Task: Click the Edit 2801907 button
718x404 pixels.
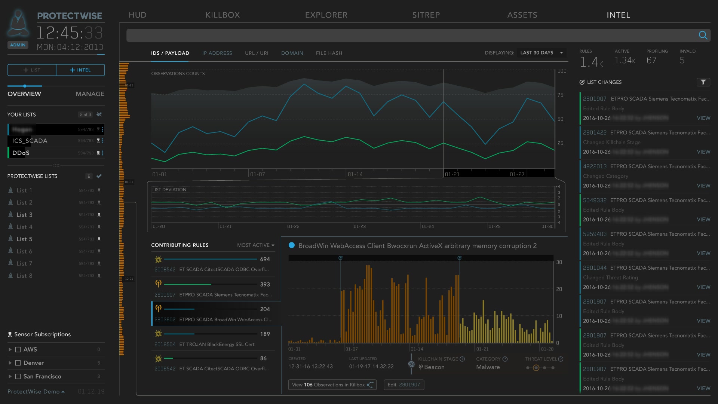Action: [x=404, y=385]
